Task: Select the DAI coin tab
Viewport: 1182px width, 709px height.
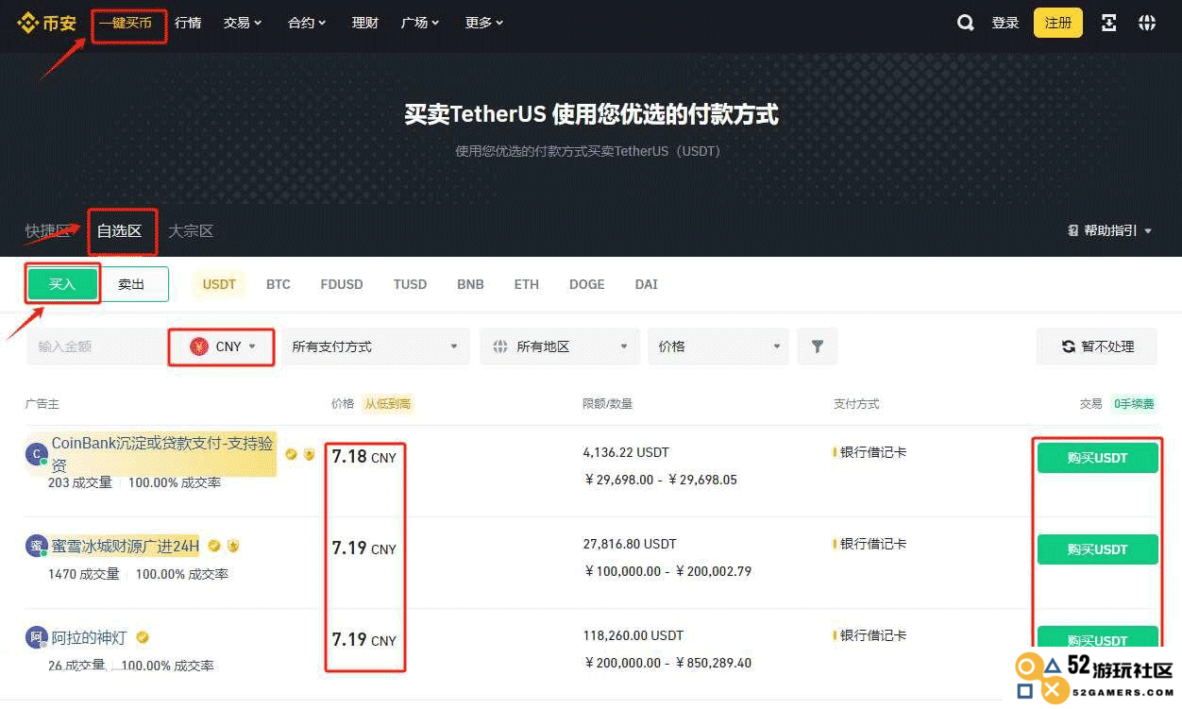Action: (x=647, y=284)
